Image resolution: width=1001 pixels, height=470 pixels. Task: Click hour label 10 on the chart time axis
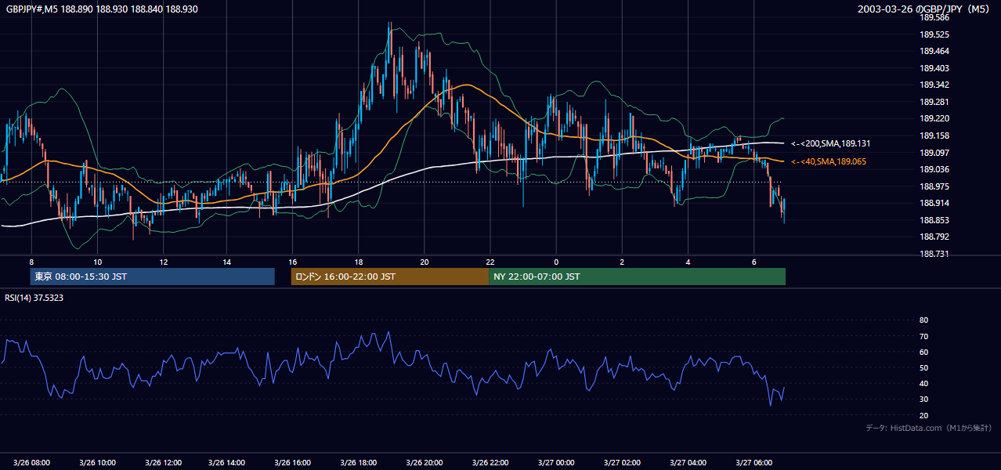pos(97,262)
